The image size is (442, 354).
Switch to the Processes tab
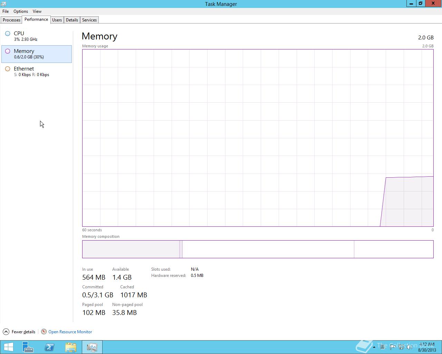(x=11, y=20)
